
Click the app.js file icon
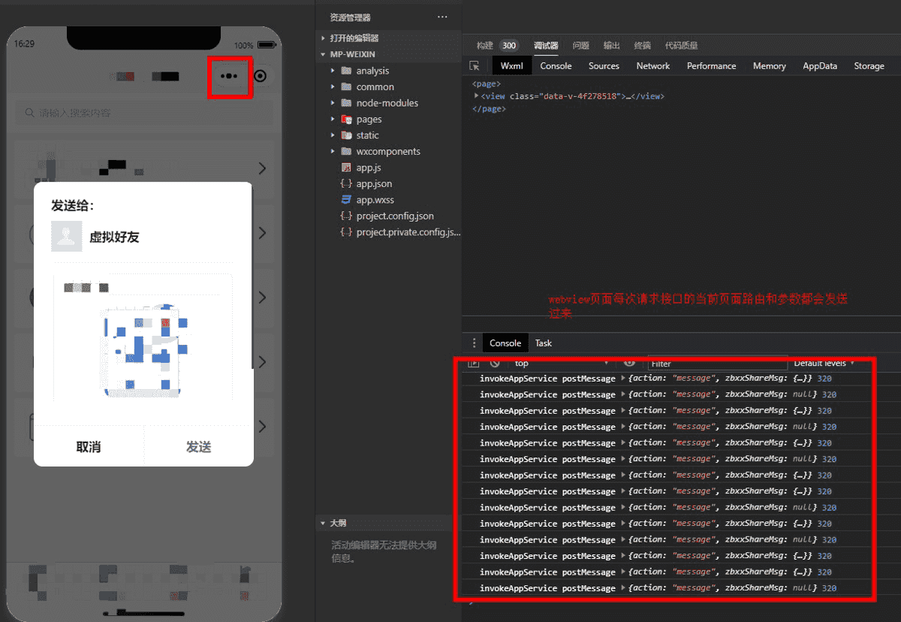(346, 168)
